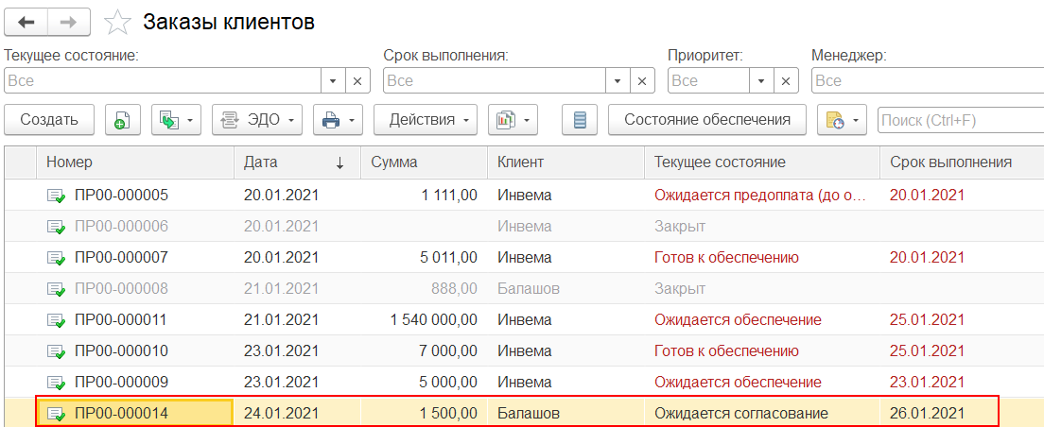Click the copy document icon with green plus
The width and height of the screenshot is (1044, 427).
coord(122,120)
